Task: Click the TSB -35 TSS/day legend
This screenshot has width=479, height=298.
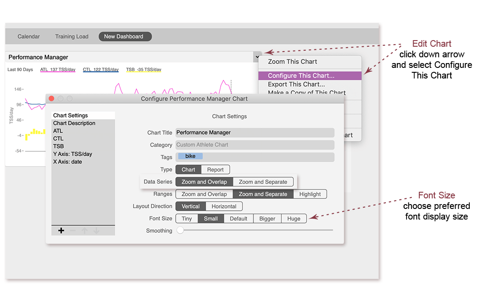Action: (x=143, y=70)
